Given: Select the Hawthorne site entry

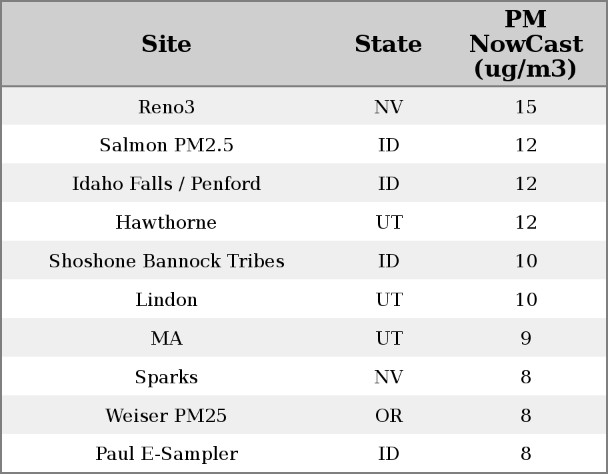Looking at the screenshot, I should tap(167, 223).
